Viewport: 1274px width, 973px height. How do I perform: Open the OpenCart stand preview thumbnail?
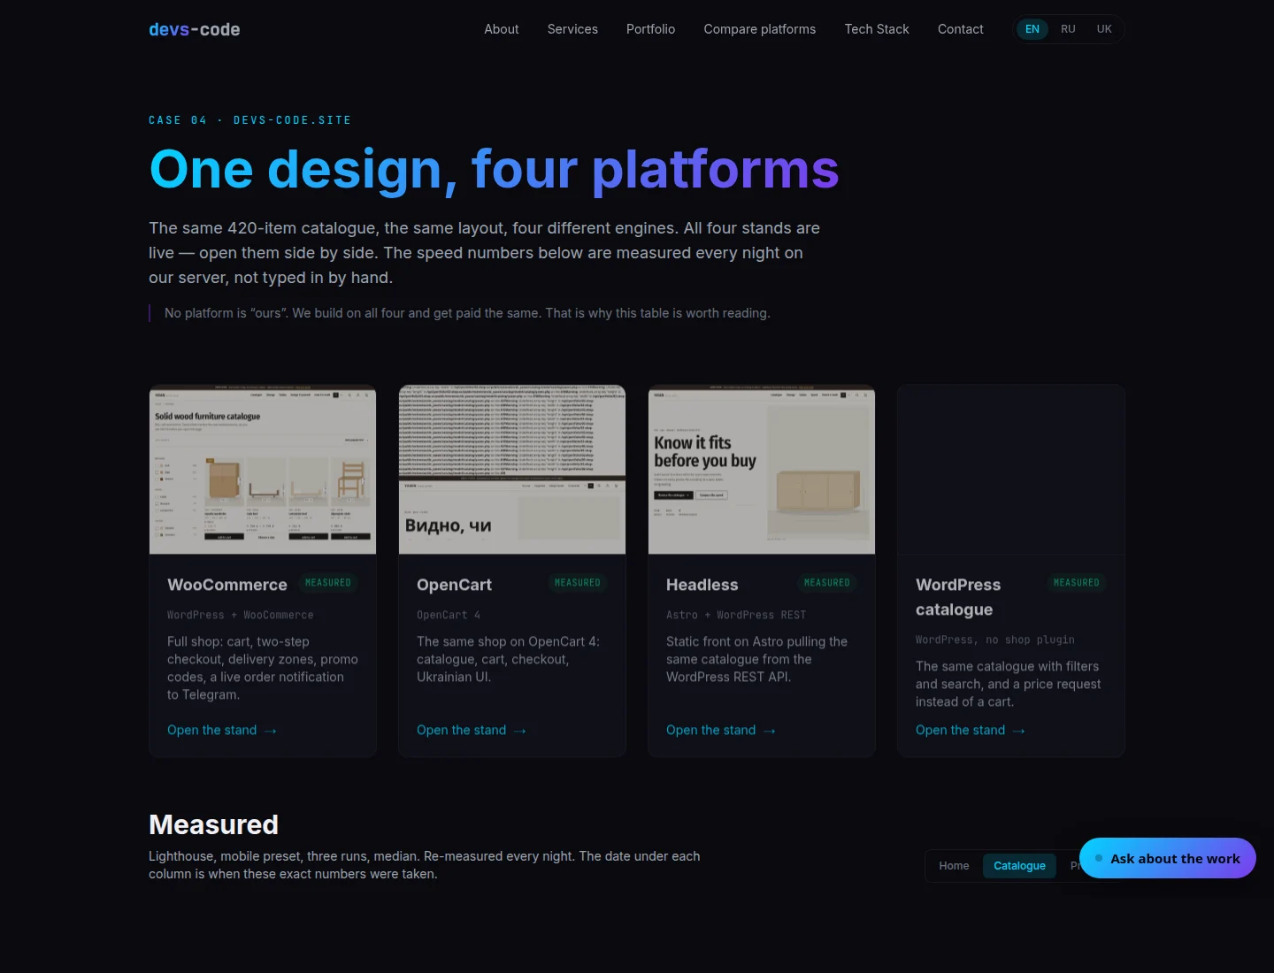pyautogui.click(x=512, y=470)
